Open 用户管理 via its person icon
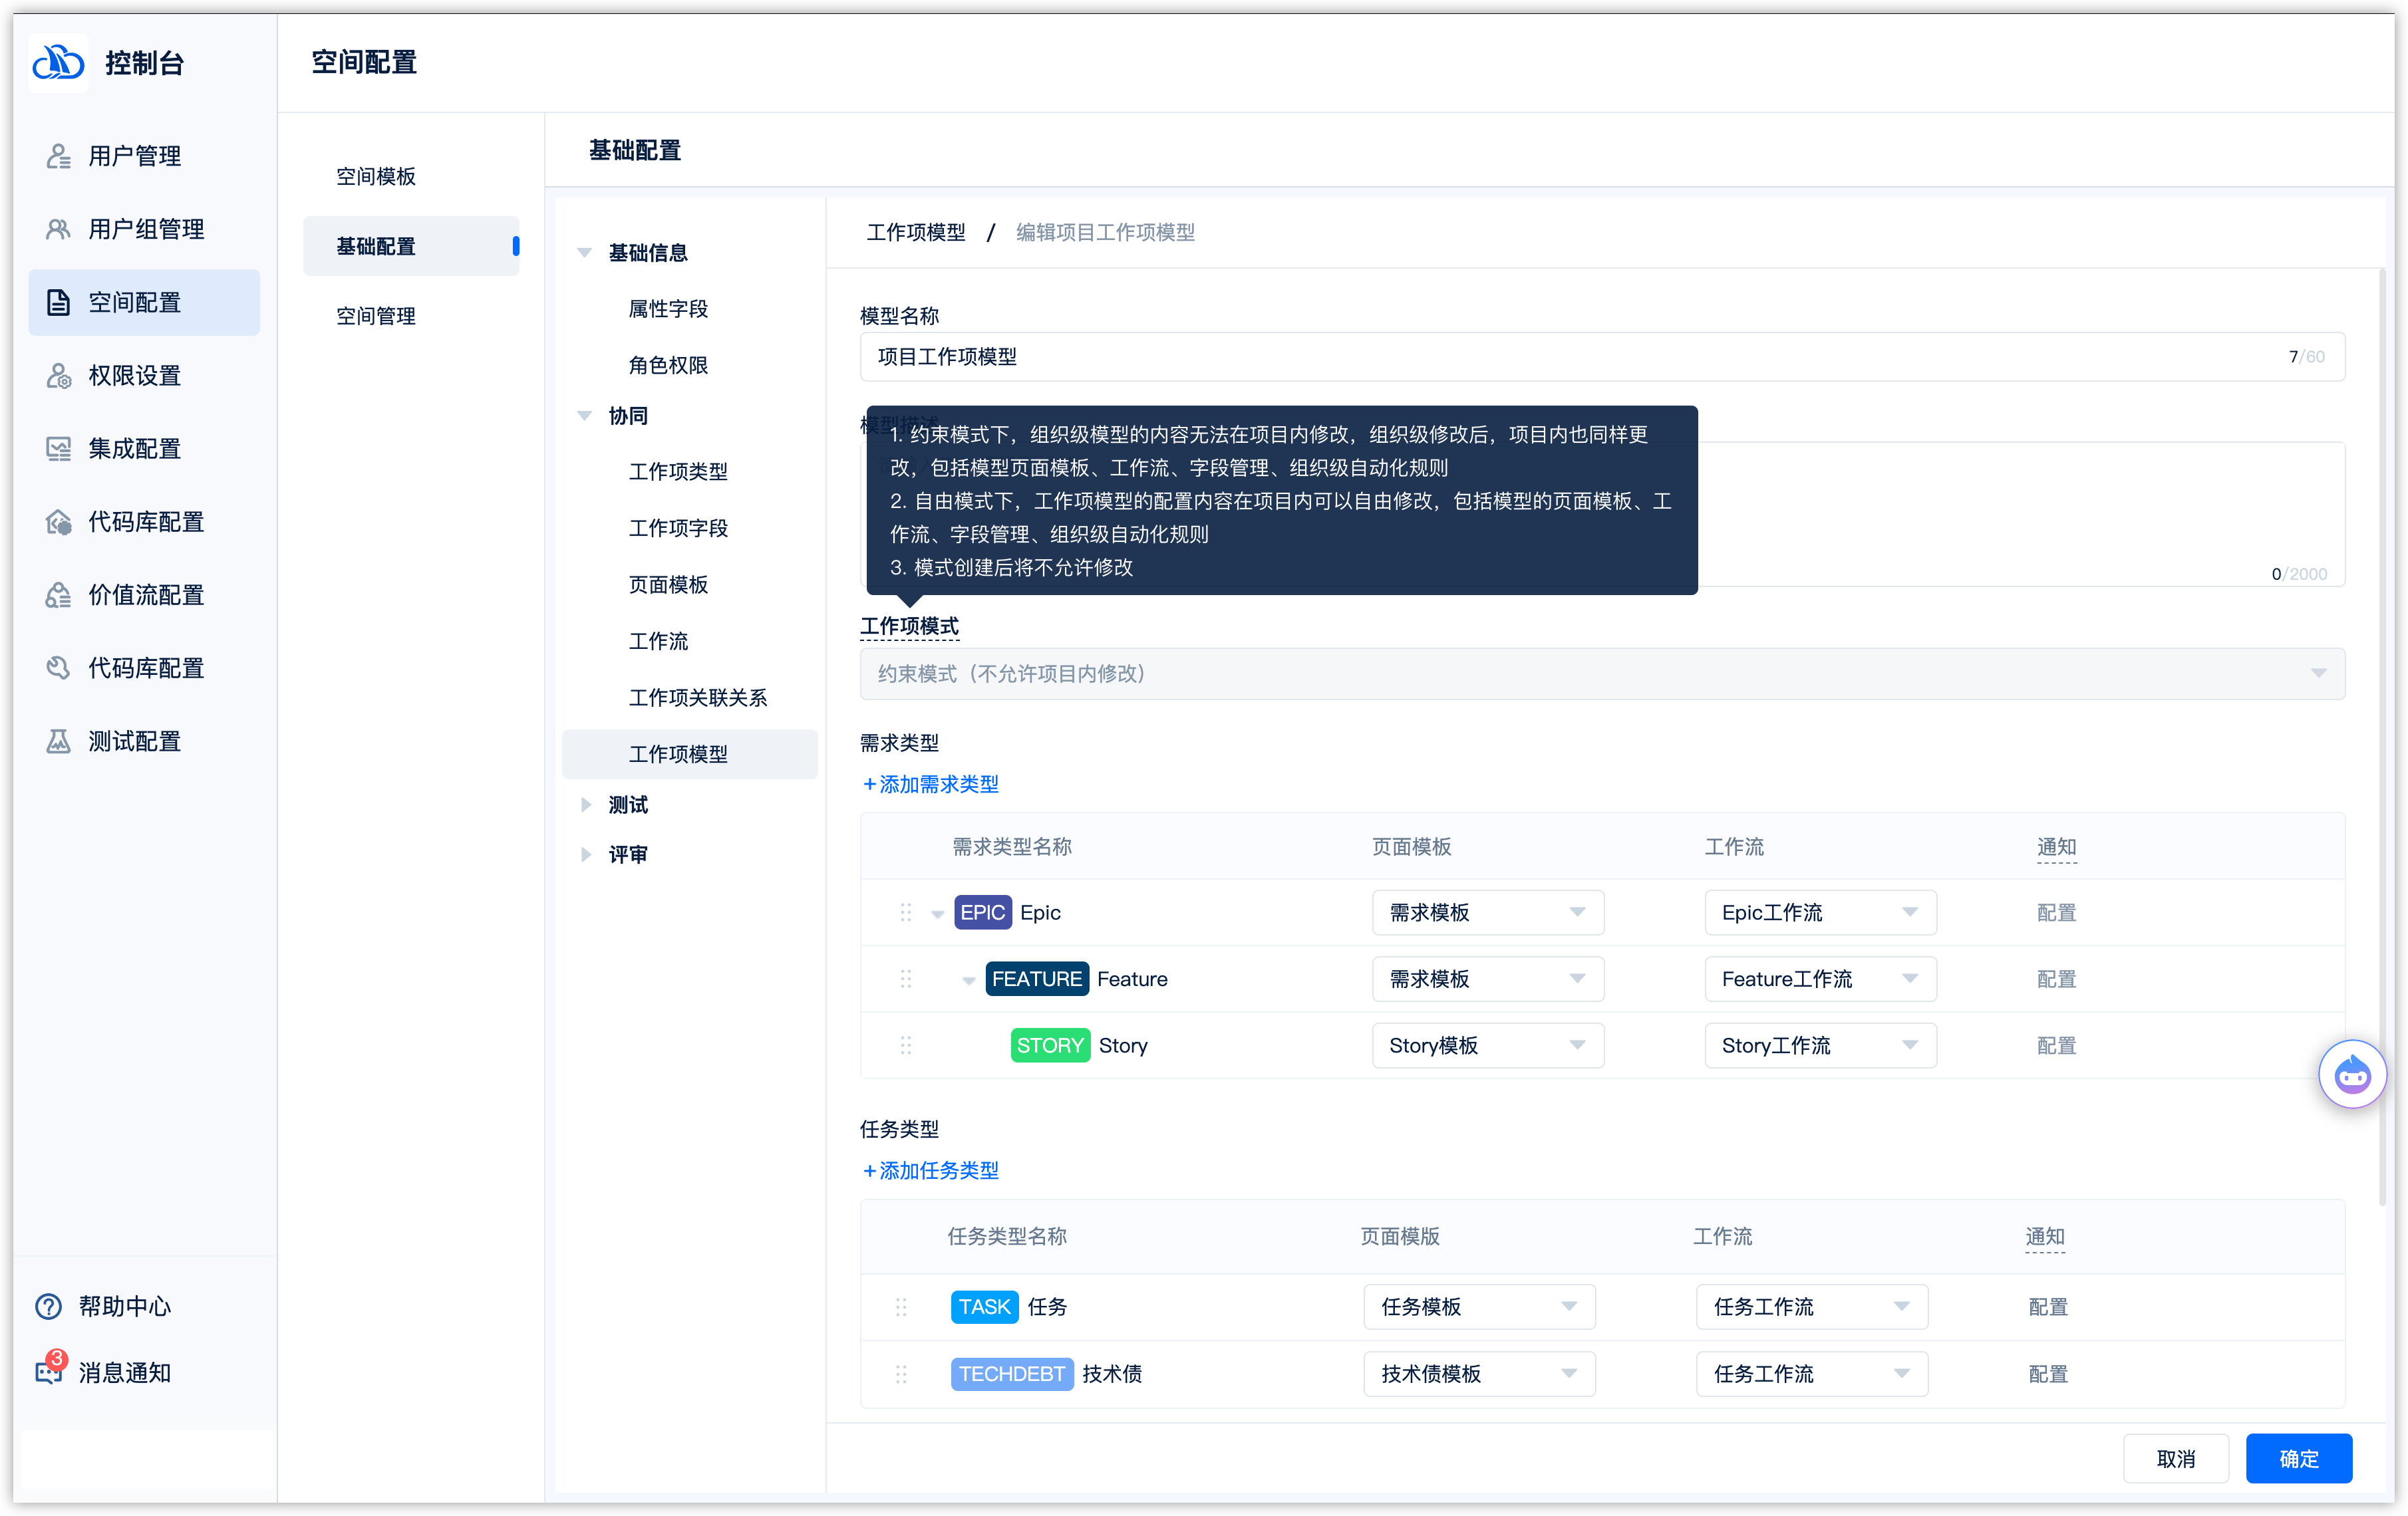Viewport: 2408px width, 1516px height. click(58, 156)
